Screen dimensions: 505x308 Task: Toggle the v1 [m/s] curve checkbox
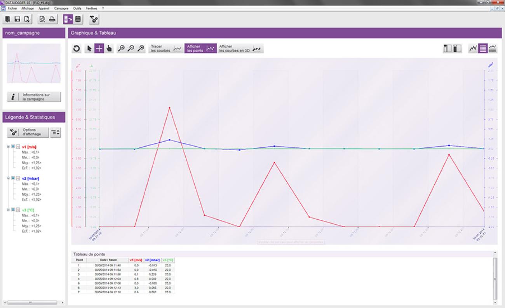(x=13, y=147)
